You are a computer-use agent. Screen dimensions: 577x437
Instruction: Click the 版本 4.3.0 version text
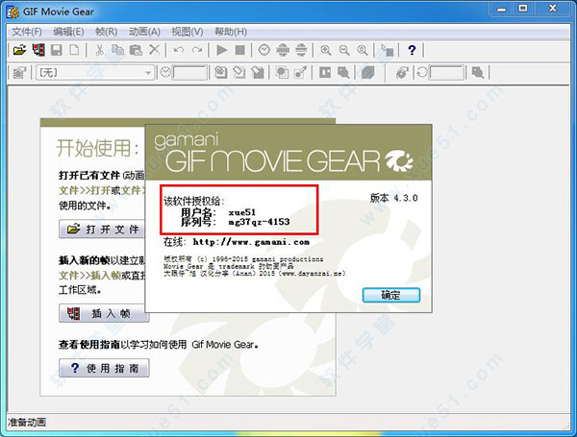[394, 198]
